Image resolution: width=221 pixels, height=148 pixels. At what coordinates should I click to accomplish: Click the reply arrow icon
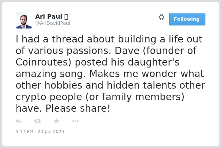pyautogui.click(x=18, y=121)
